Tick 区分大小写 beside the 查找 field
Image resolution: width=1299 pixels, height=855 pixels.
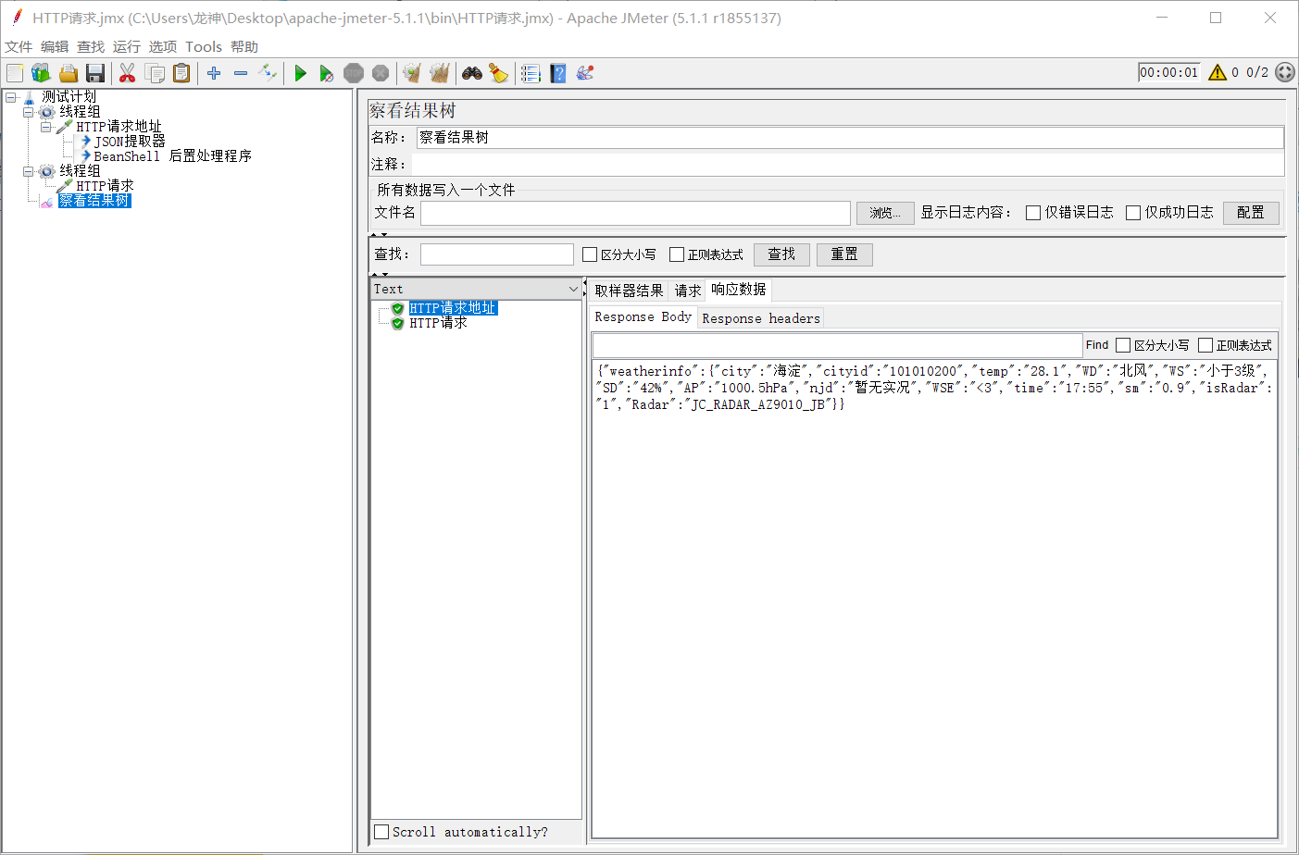click(x=590, y=254)
